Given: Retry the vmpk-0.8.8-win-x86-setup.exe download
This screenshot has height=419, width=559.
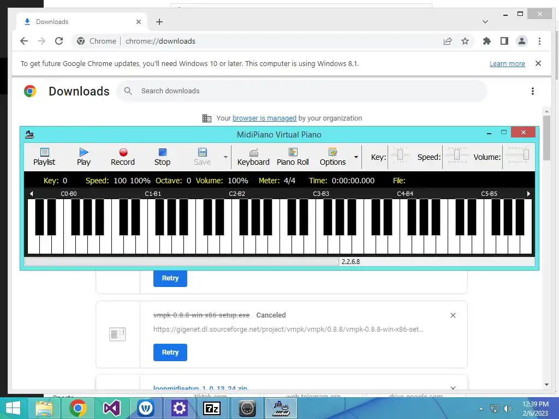Looking at the screenshot, I should 170,352.
